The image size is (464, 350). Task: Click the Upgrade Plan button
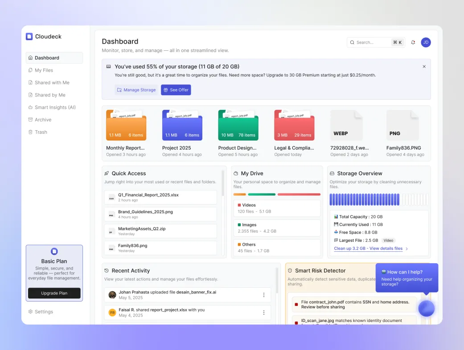point(54,293)
